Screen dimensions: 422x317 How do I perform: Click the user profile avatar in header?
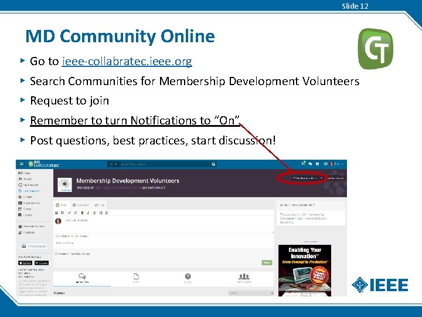[x=332, y=164]
